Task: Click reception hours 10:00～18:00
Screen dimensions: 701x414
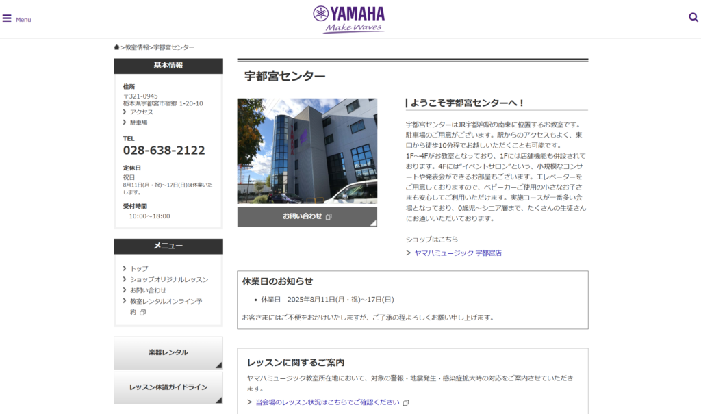Action: point(149,216)
